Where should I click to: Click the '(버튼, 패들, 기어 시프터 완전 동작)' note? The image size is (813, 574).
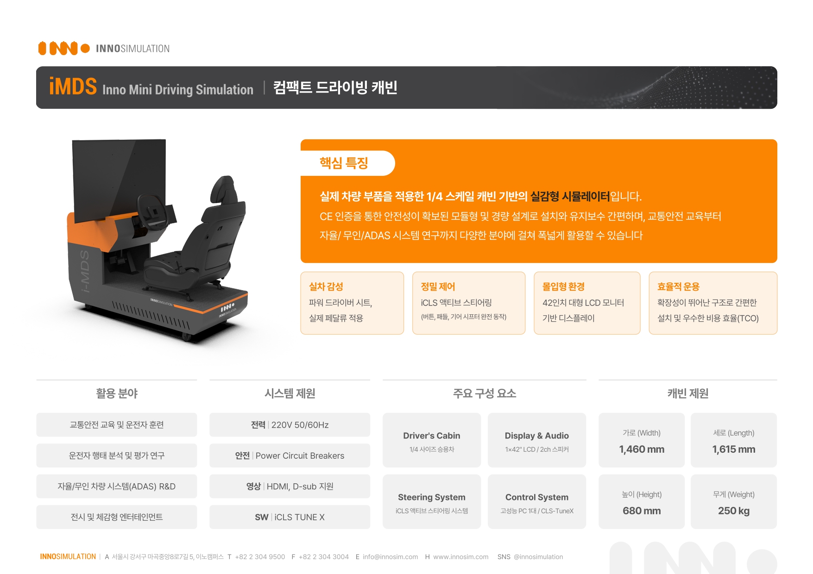click(x=464, y=317)
